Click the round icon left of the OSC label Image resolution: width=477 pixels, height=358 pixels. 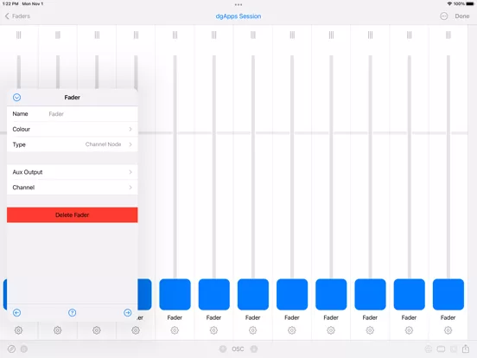pos(223,348)
